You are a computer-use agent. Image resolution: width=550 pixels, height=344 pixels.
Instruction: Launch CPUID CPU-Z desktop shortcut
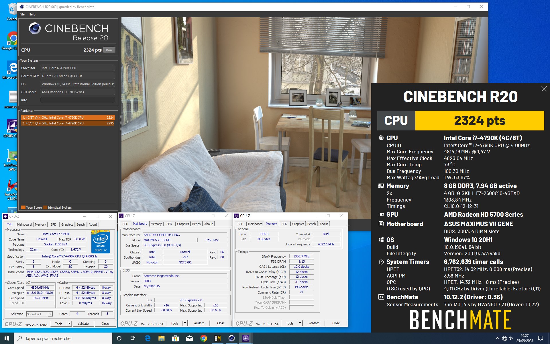pyautogui.click(x=12, y=128)
